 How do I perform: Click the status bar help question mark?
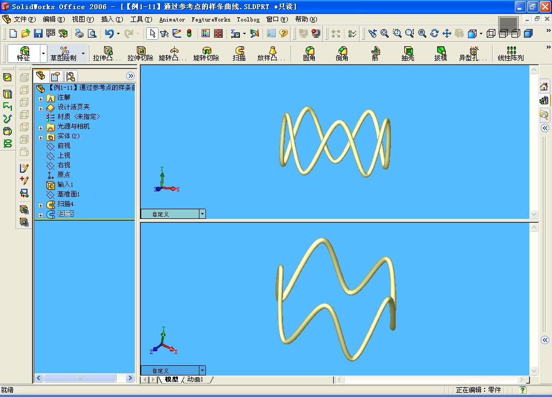522,389
